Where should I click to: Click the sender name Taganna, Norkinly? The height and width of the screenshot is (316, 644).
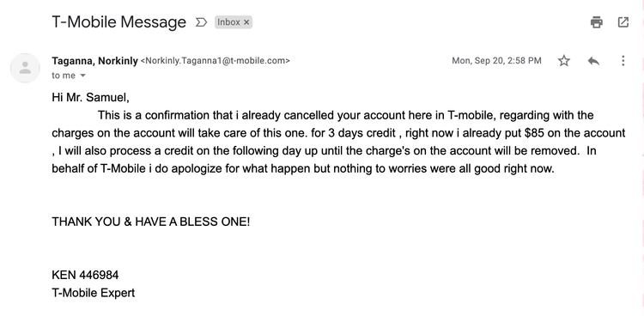click(x=94, y=61)
